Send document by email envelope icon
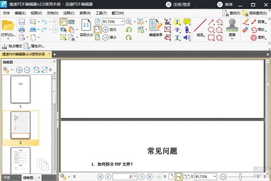 pos(33,22)
